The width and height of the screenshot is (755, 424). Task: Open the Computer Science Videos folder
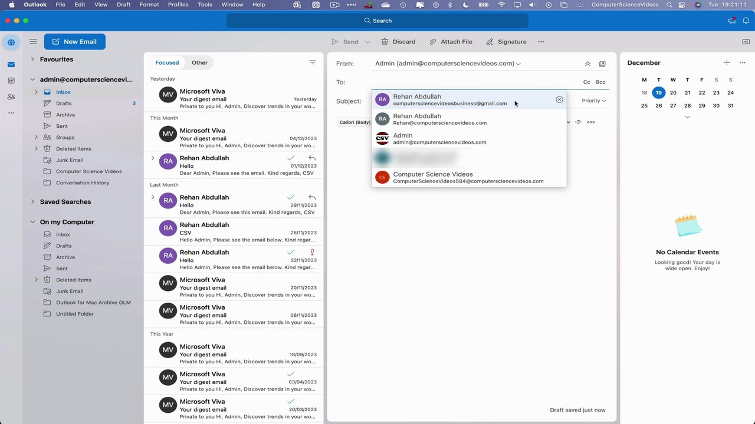pyautogui.click(x=89, y=171)
